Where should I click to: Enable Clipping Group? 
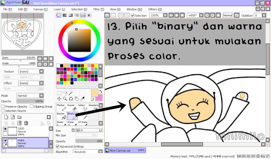(x=31, y=106)
